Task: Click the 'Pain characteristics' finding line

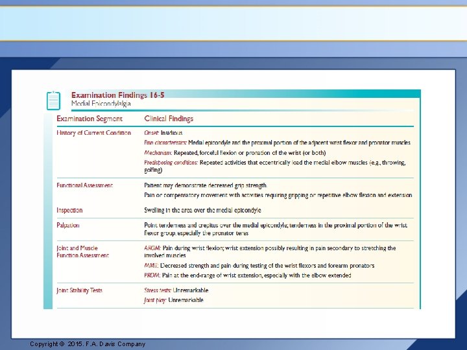Action: click(278, 143)
